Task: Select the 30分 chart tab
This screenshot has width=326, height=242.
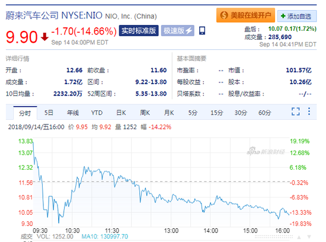Action: [241, 113]
